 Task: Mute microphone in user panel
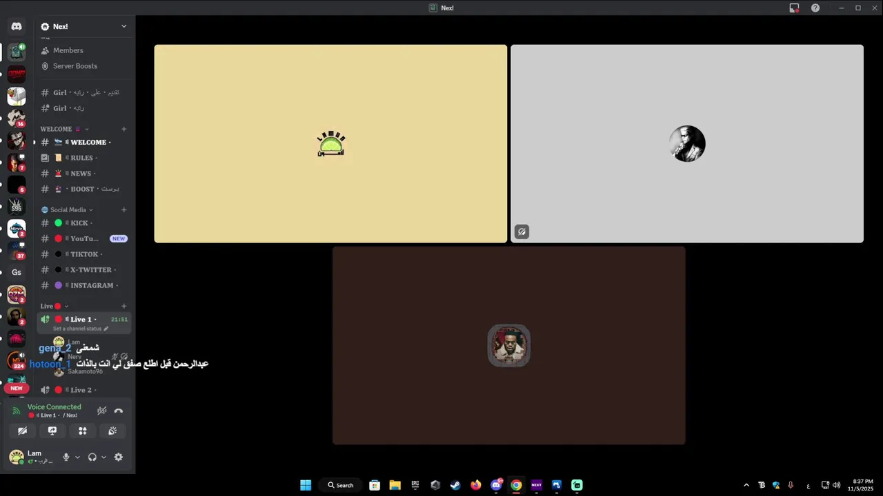pos(66,457)
